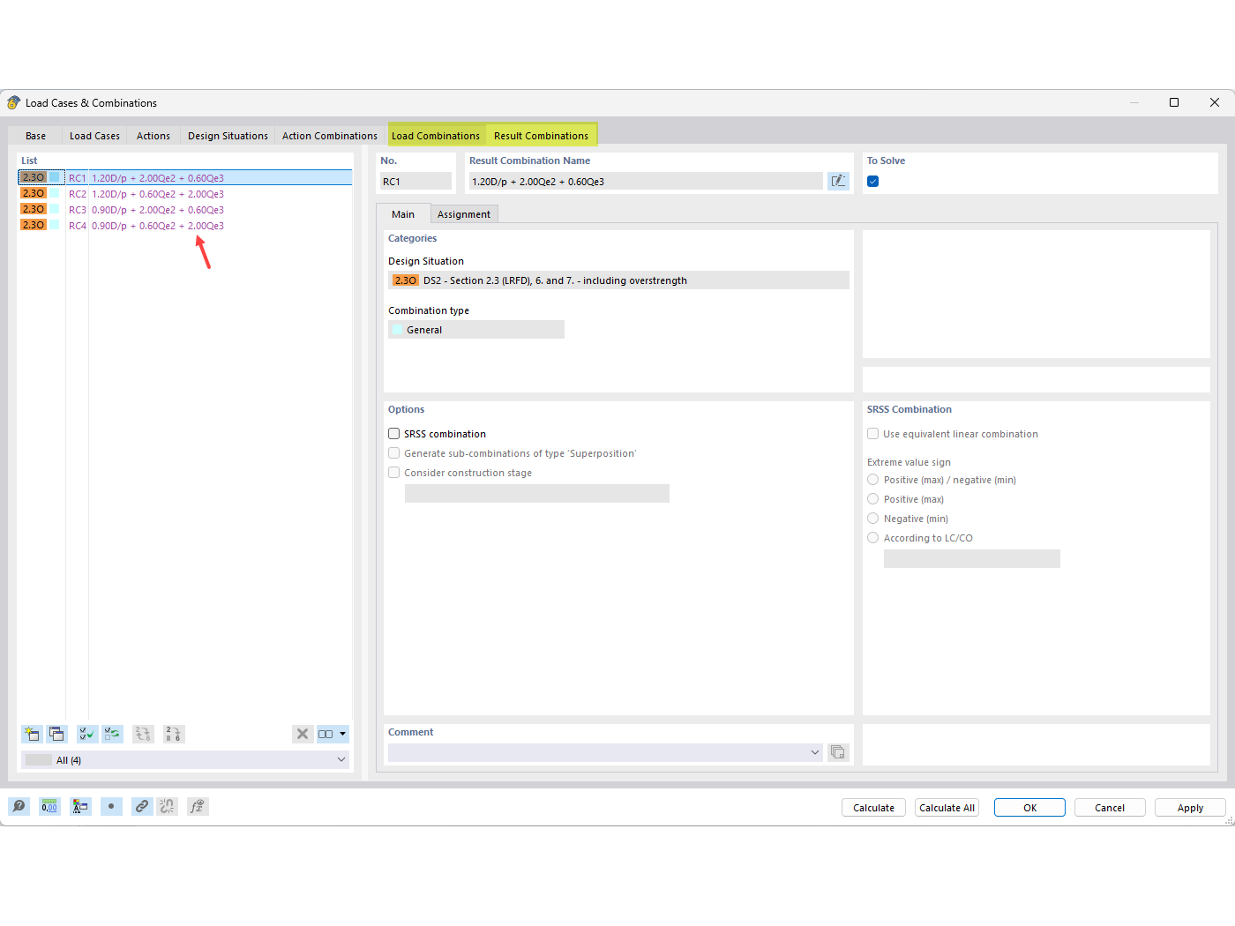The width and height of the screenshot is (1235, 926).
Task: Open the Action Combinations tab
Action: pyautogui.click(x=330, y=136)
